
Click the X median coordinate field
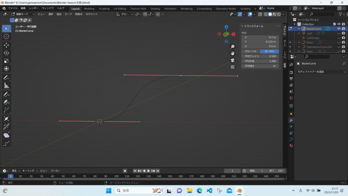(260, 37)
